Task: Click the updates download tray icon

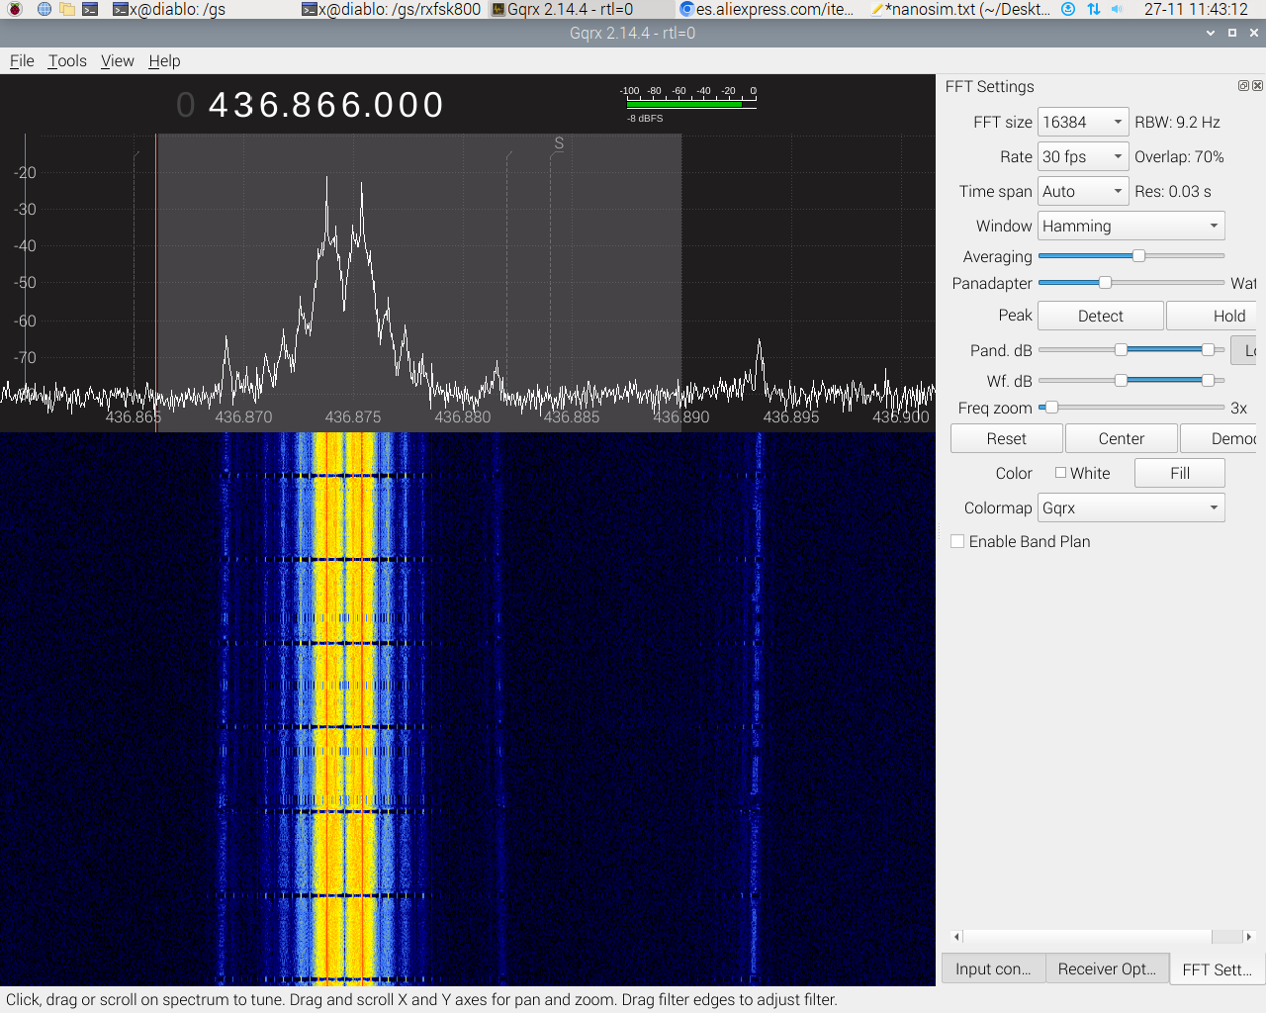Action: tap(1068, 9)
